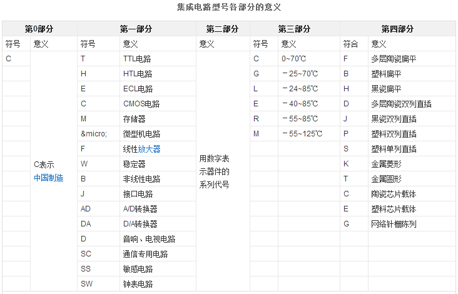
Task: Click the 系列代号 text line
Action: click(215, 185)
